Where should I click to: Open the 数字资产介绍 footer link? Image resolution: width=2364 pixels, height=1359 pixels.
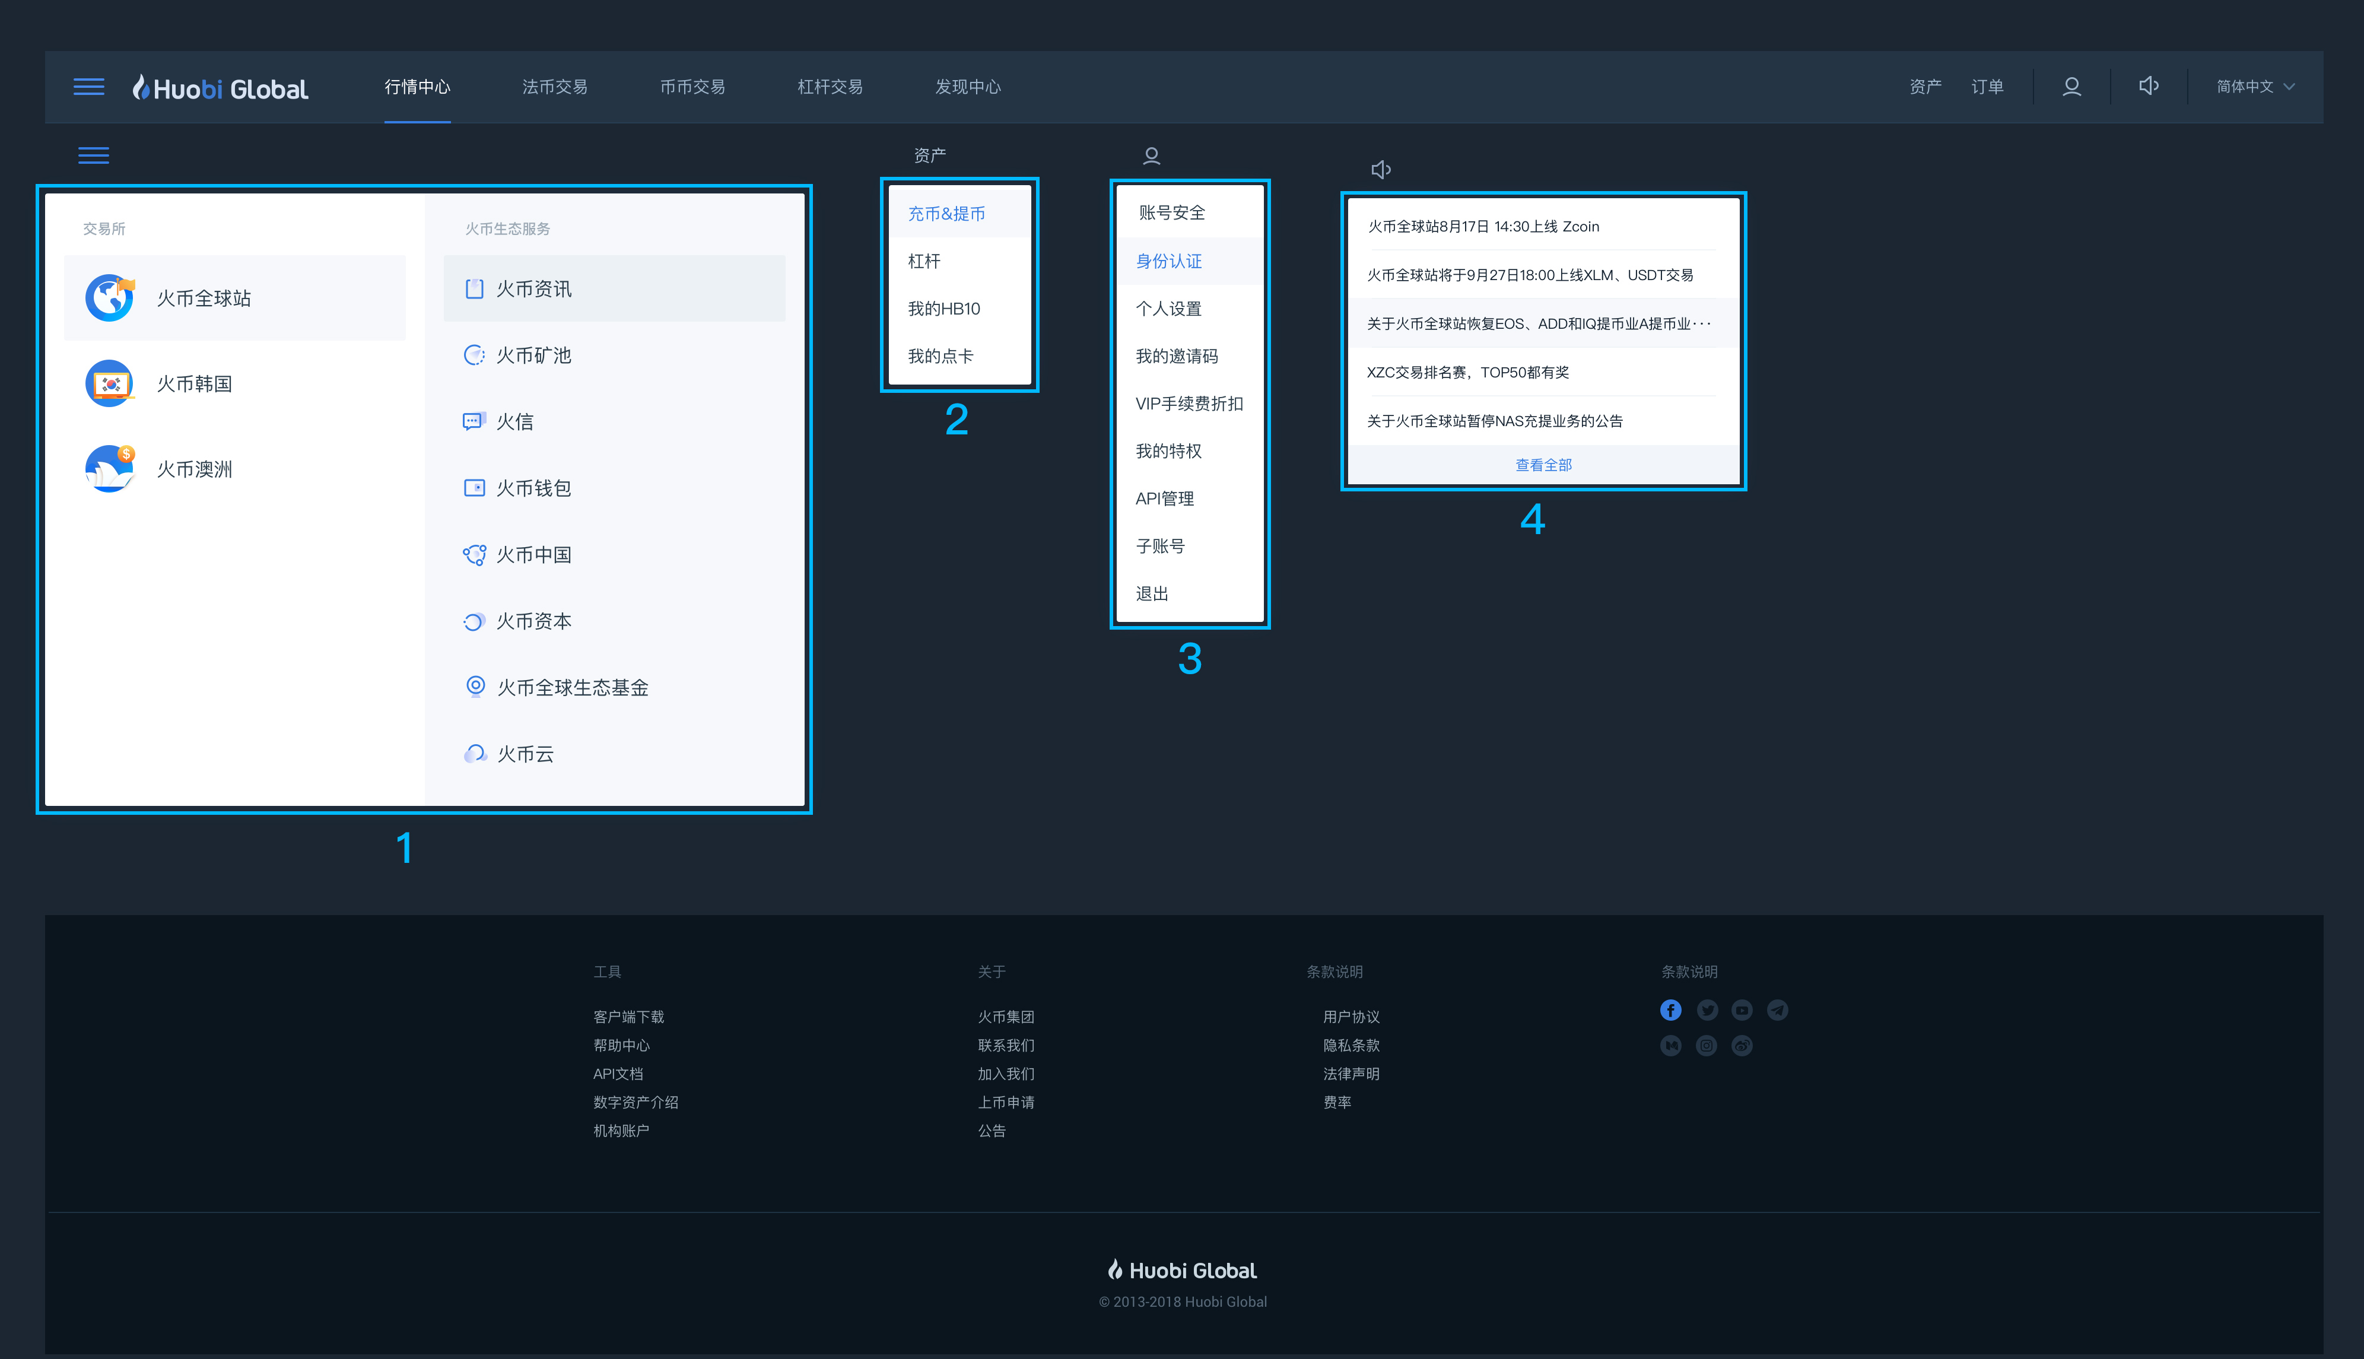[636, 1102]
